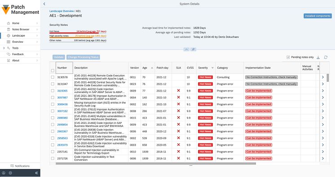The image size is (335, 177).
Task: Open row details arrow for note 3130578
Action: (322, 77)
